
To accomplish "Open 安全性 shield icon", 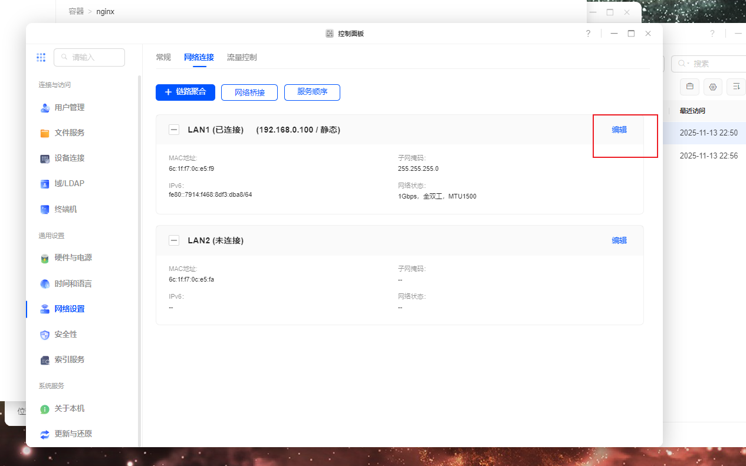I will tap(45, 335).
